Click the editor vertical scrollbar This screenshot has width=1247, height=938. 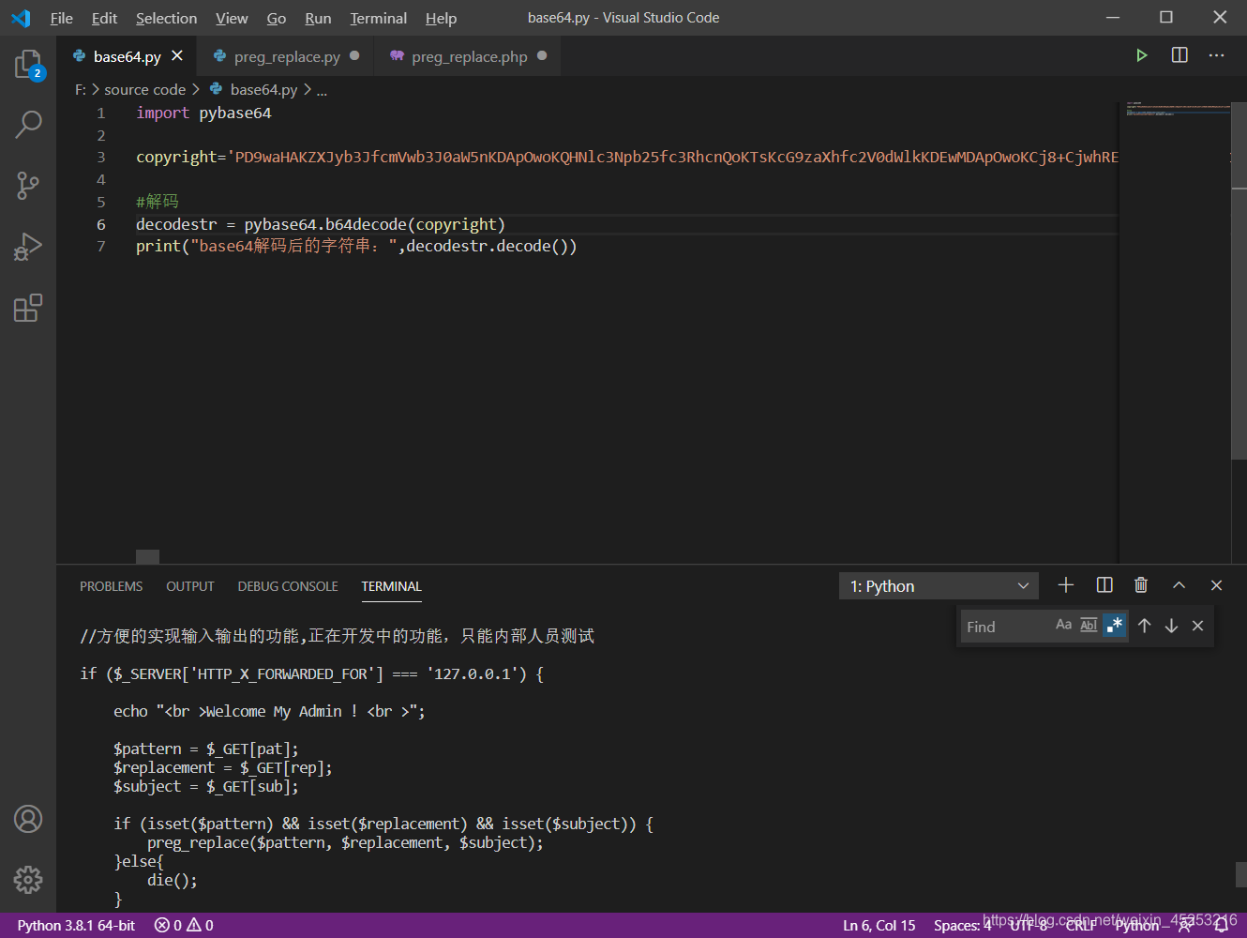(x=1239, y=281)
